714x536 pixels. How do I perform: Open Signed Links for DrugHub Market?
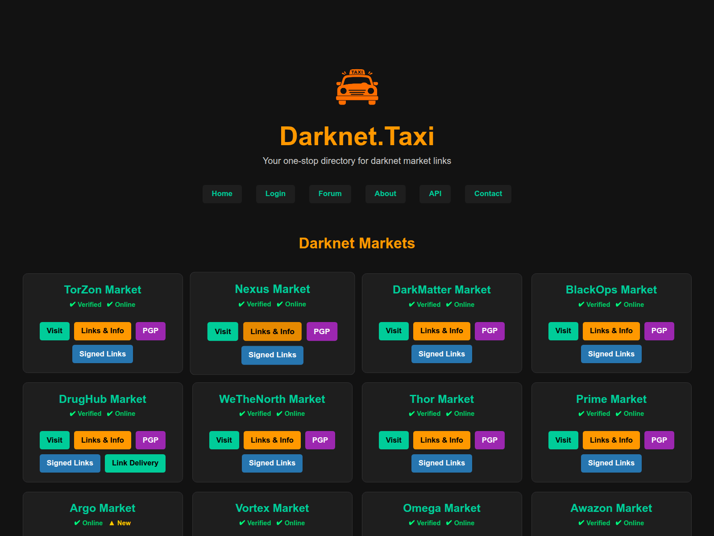coord(70,463)
